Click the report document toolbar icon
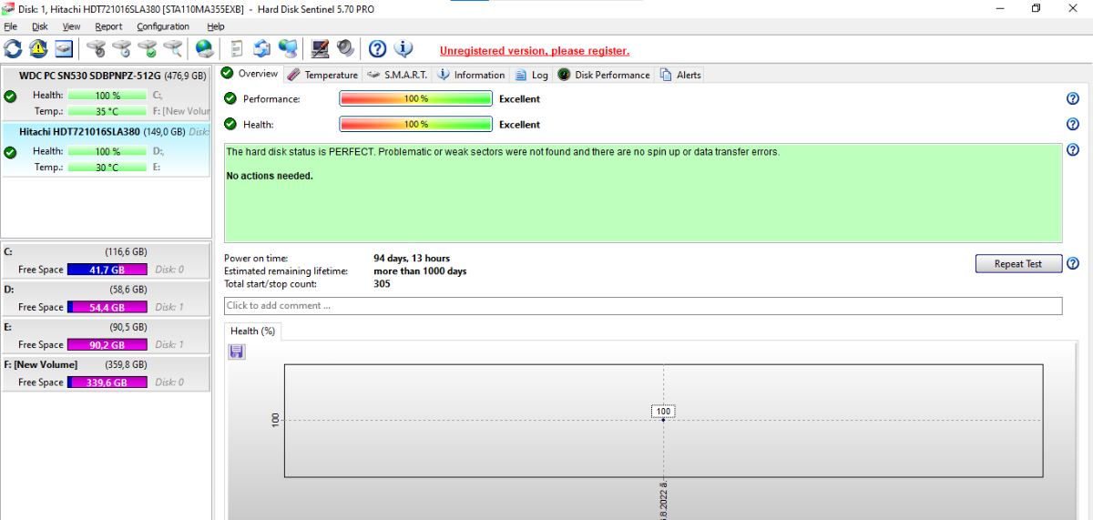This screenshot has width=1093, height=520. click(237, 49)
